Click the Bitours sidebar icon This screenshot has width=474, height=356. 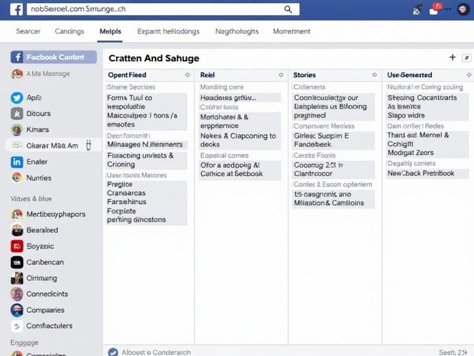click(17, 114)
